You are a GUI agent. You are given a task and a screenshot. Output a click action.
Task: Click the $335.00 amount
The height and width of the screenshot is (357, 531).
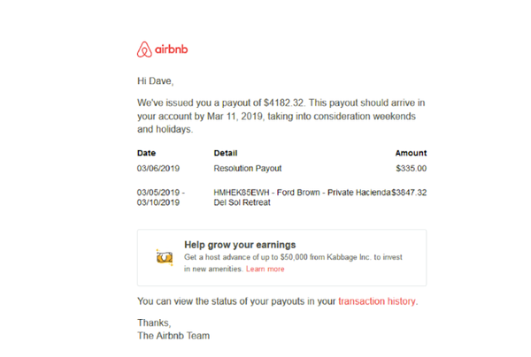pyautogui.click(x=411, y=168)
